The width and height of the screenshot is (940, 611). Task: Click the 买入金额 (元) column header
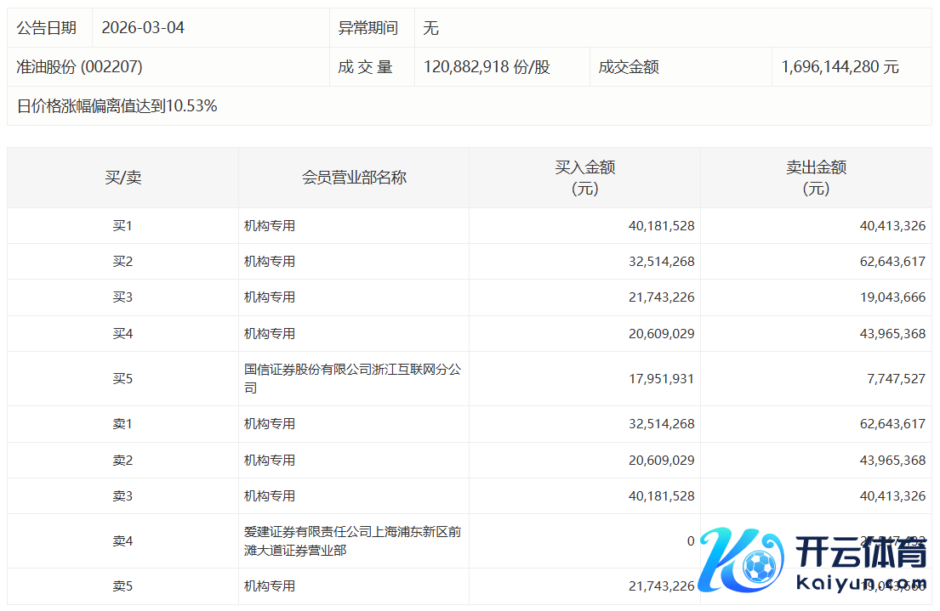584,178
